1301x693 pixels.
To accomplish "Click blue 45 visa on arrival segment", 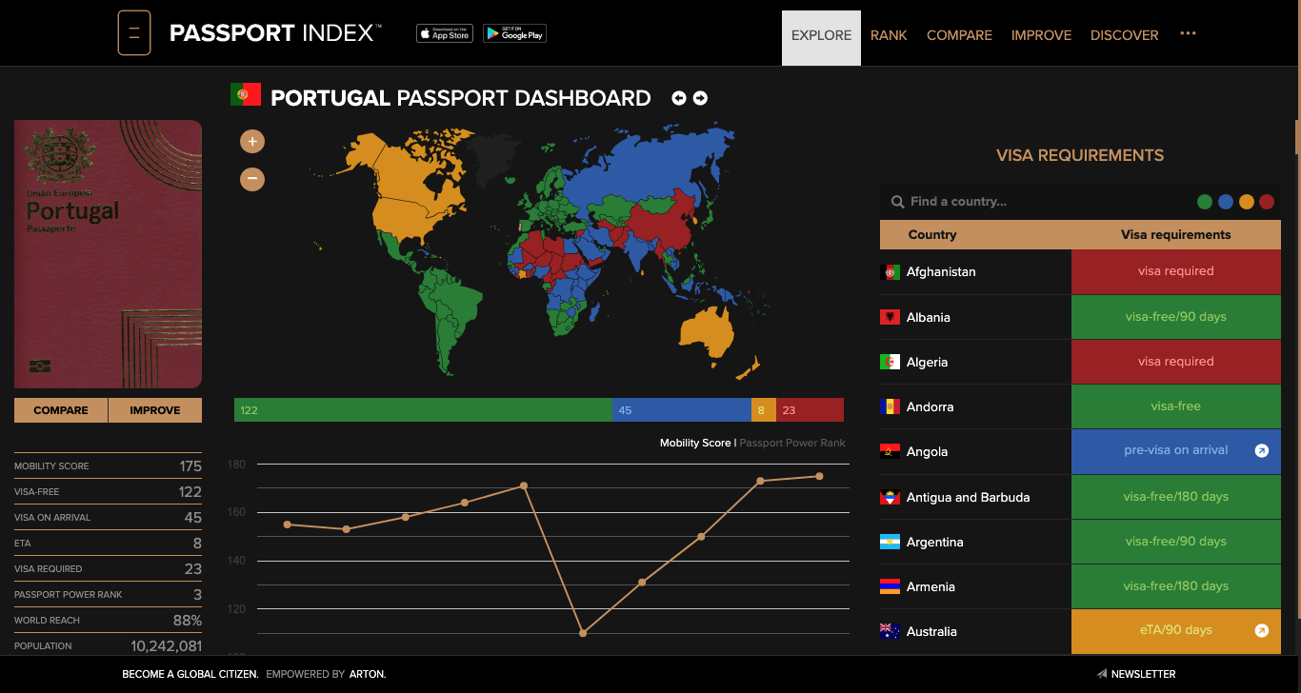I will click(x=682, y=410).
